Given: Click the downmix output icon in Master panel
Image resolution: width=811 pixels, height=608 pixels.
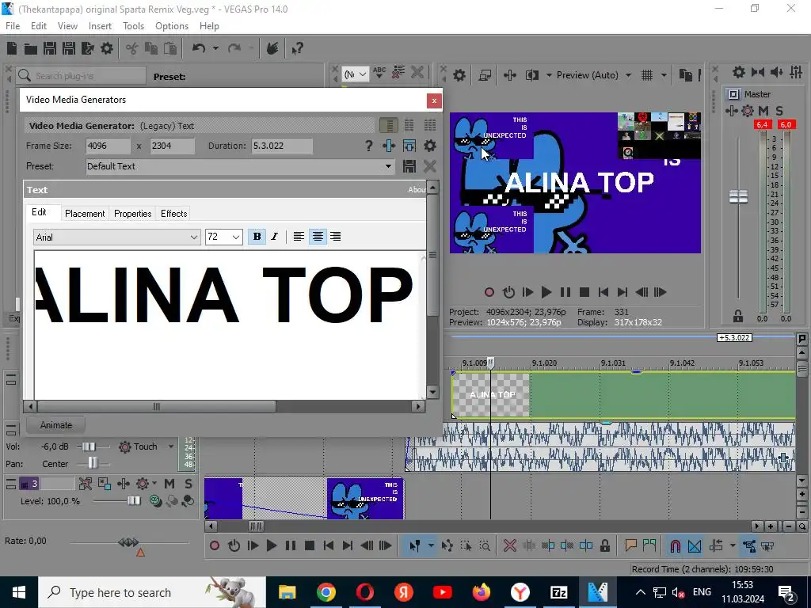Looking at the screenshot, I should coord(758,72).
